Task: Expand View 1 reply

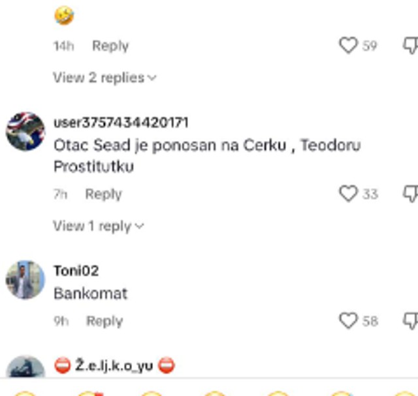Action: pos(92,226)
